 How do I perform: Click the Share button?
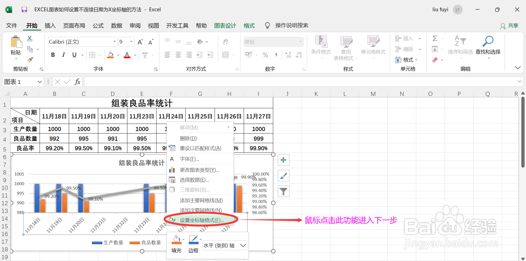click(509, 26)
